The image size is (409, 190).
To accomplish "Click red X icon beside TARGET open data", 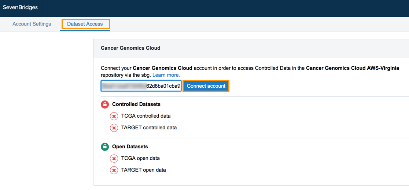I will pyautogui.click(x=114, y=170).
